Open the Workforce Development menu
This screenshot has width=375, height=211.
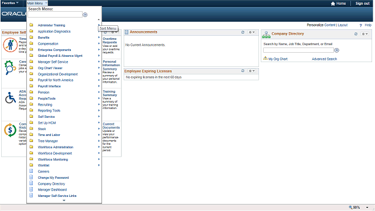pyautogui.click(x=54, y=153)
